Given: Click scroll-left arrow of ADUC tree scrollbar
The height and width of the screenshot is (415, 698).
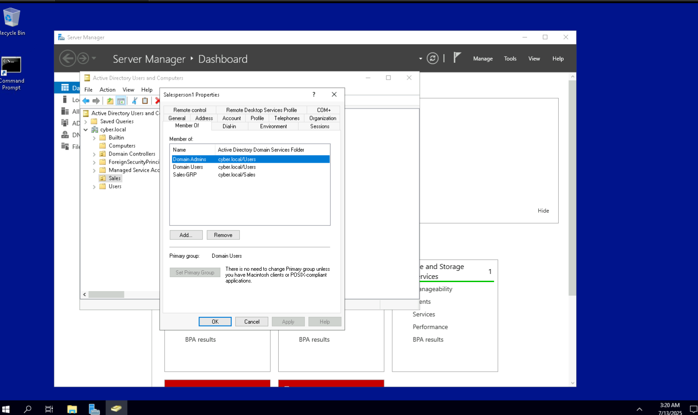Looking at the screenshot, I should [x=85, y=295].
